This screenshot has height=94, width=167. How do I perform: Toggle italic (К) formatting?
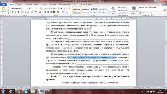(15, 12)
